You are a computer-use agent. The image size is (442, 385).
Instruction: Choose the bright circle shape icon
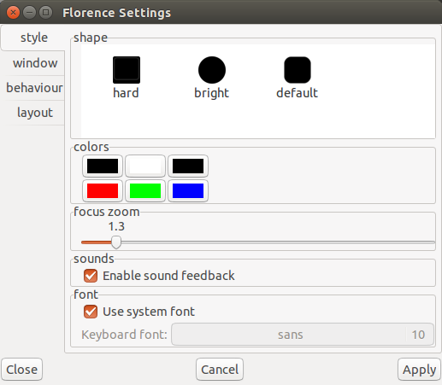point(212,70)
